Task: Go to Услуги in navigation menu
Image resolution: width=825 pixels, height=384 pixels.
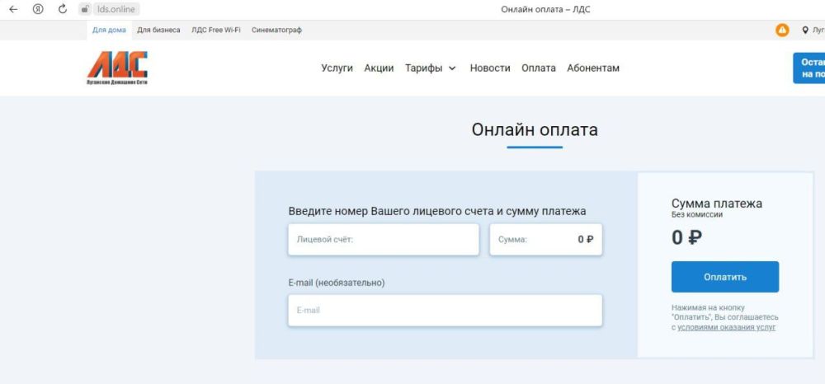Action: (x=337, y=68)
